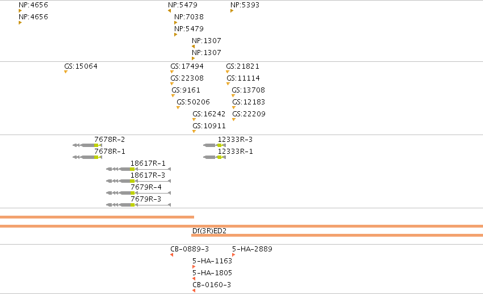Screen dimensions: 483x294
Task: Click the 18617R-1 gene model glyph
Action: [138, 169]
